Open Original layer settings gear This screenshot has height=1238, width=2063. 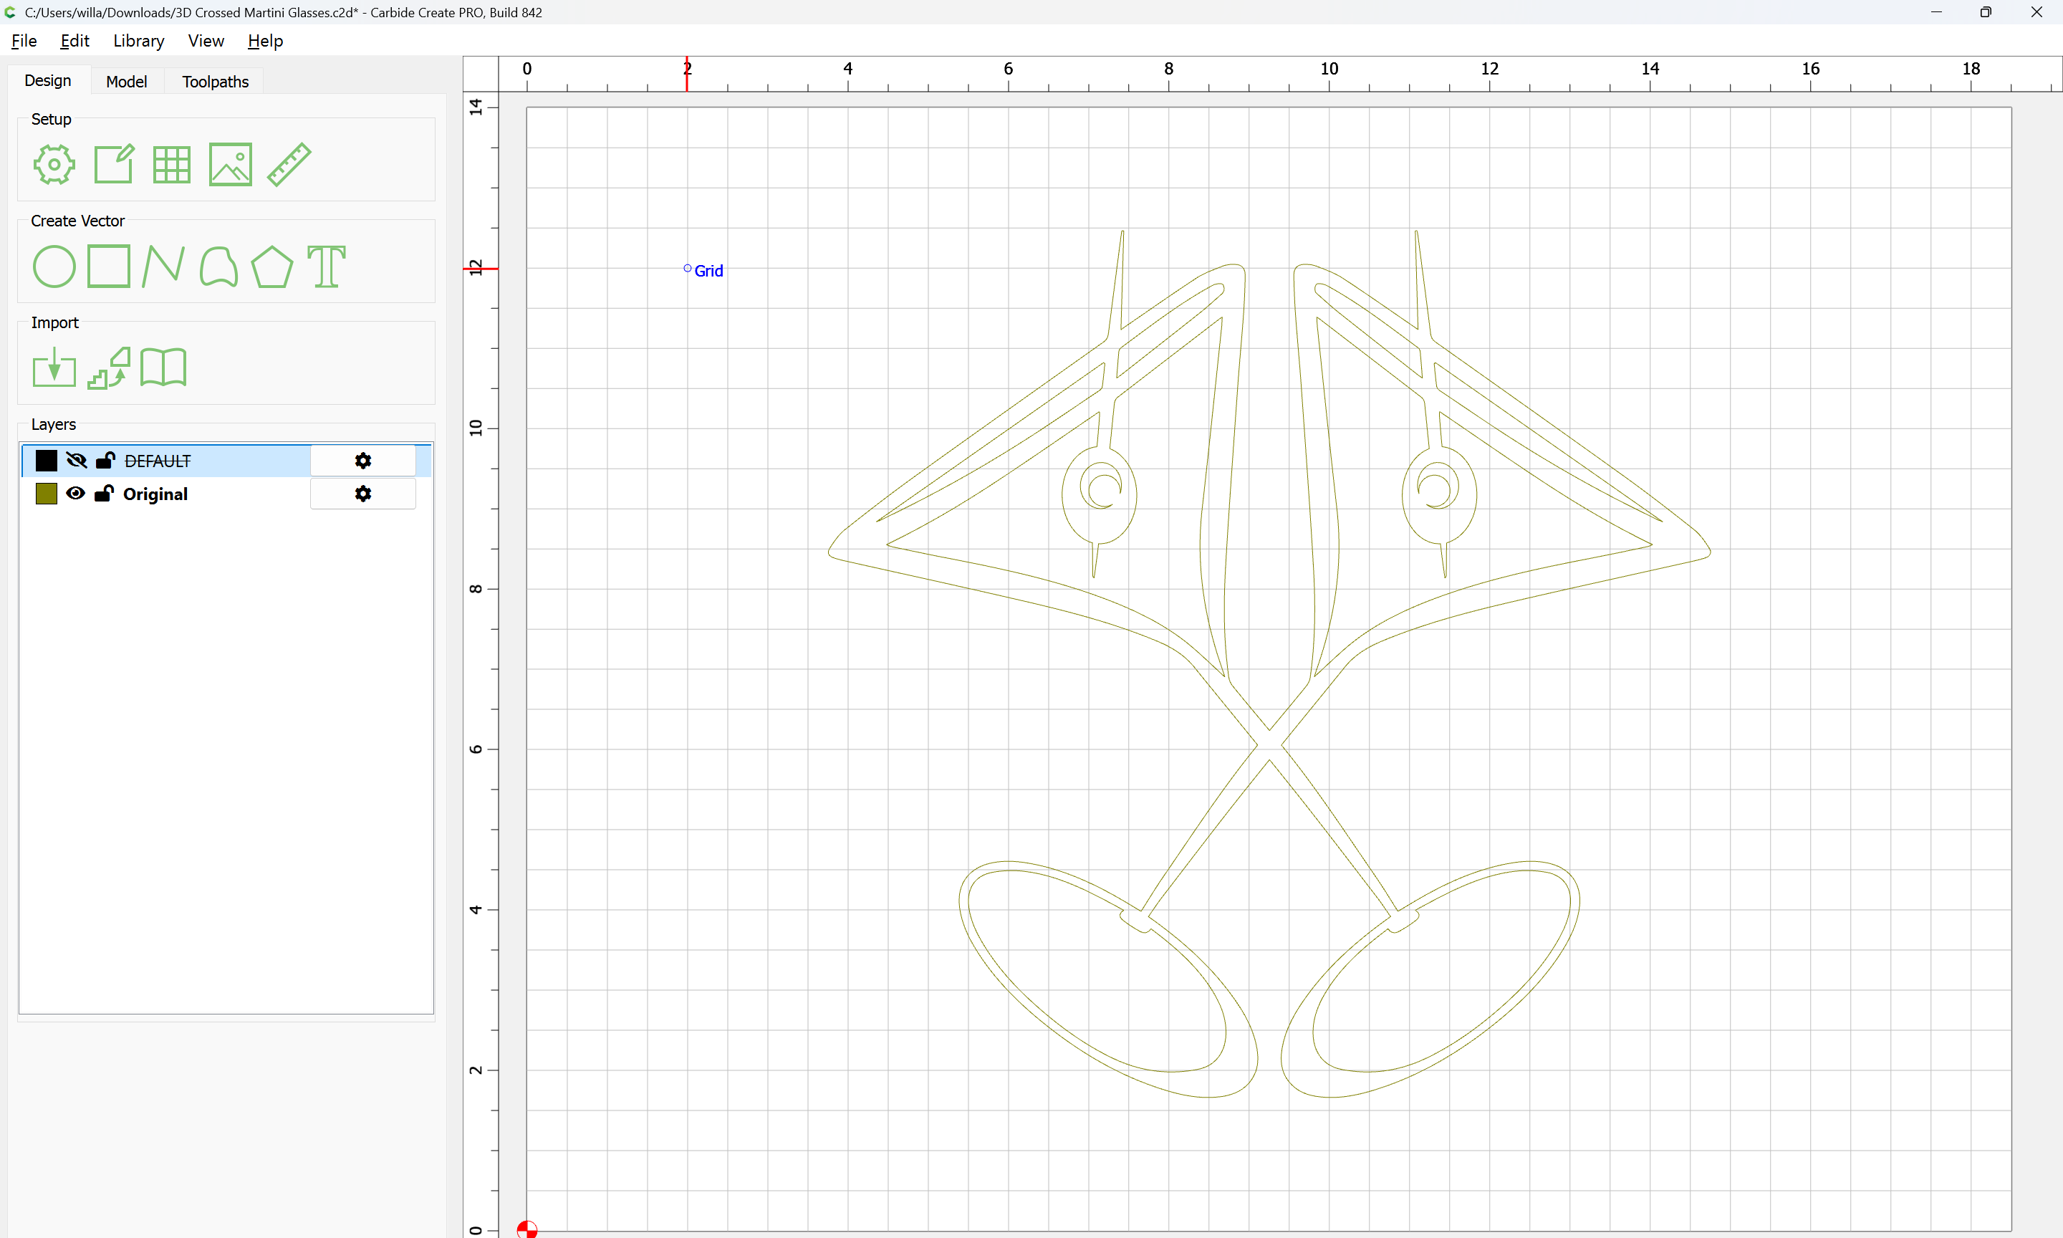(362, 494)
